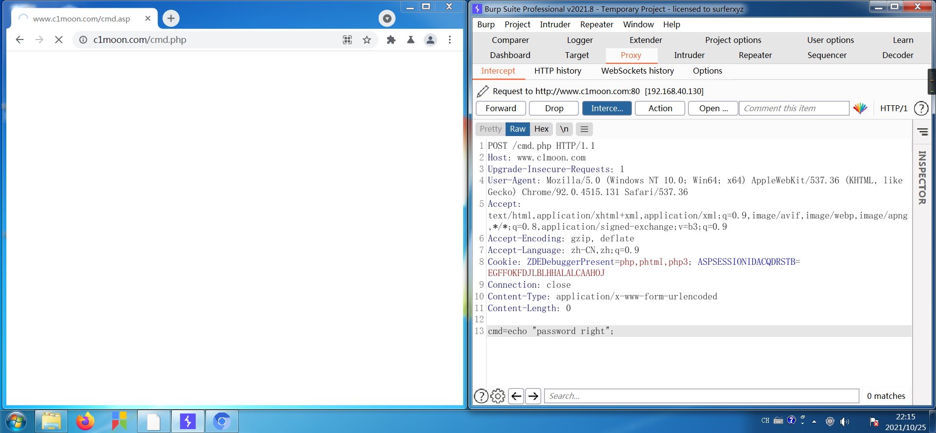Select the Proxy tab

[x=631, y=55]
